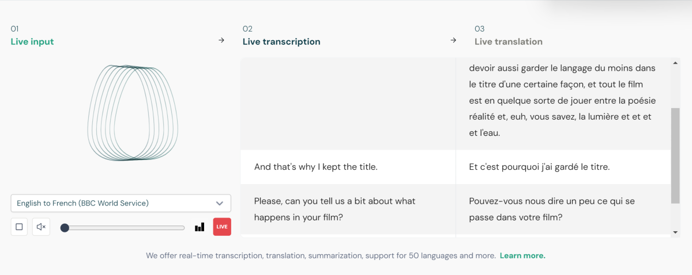Select the Live translation step heading

pyautogui.click(x=508, y=41)
